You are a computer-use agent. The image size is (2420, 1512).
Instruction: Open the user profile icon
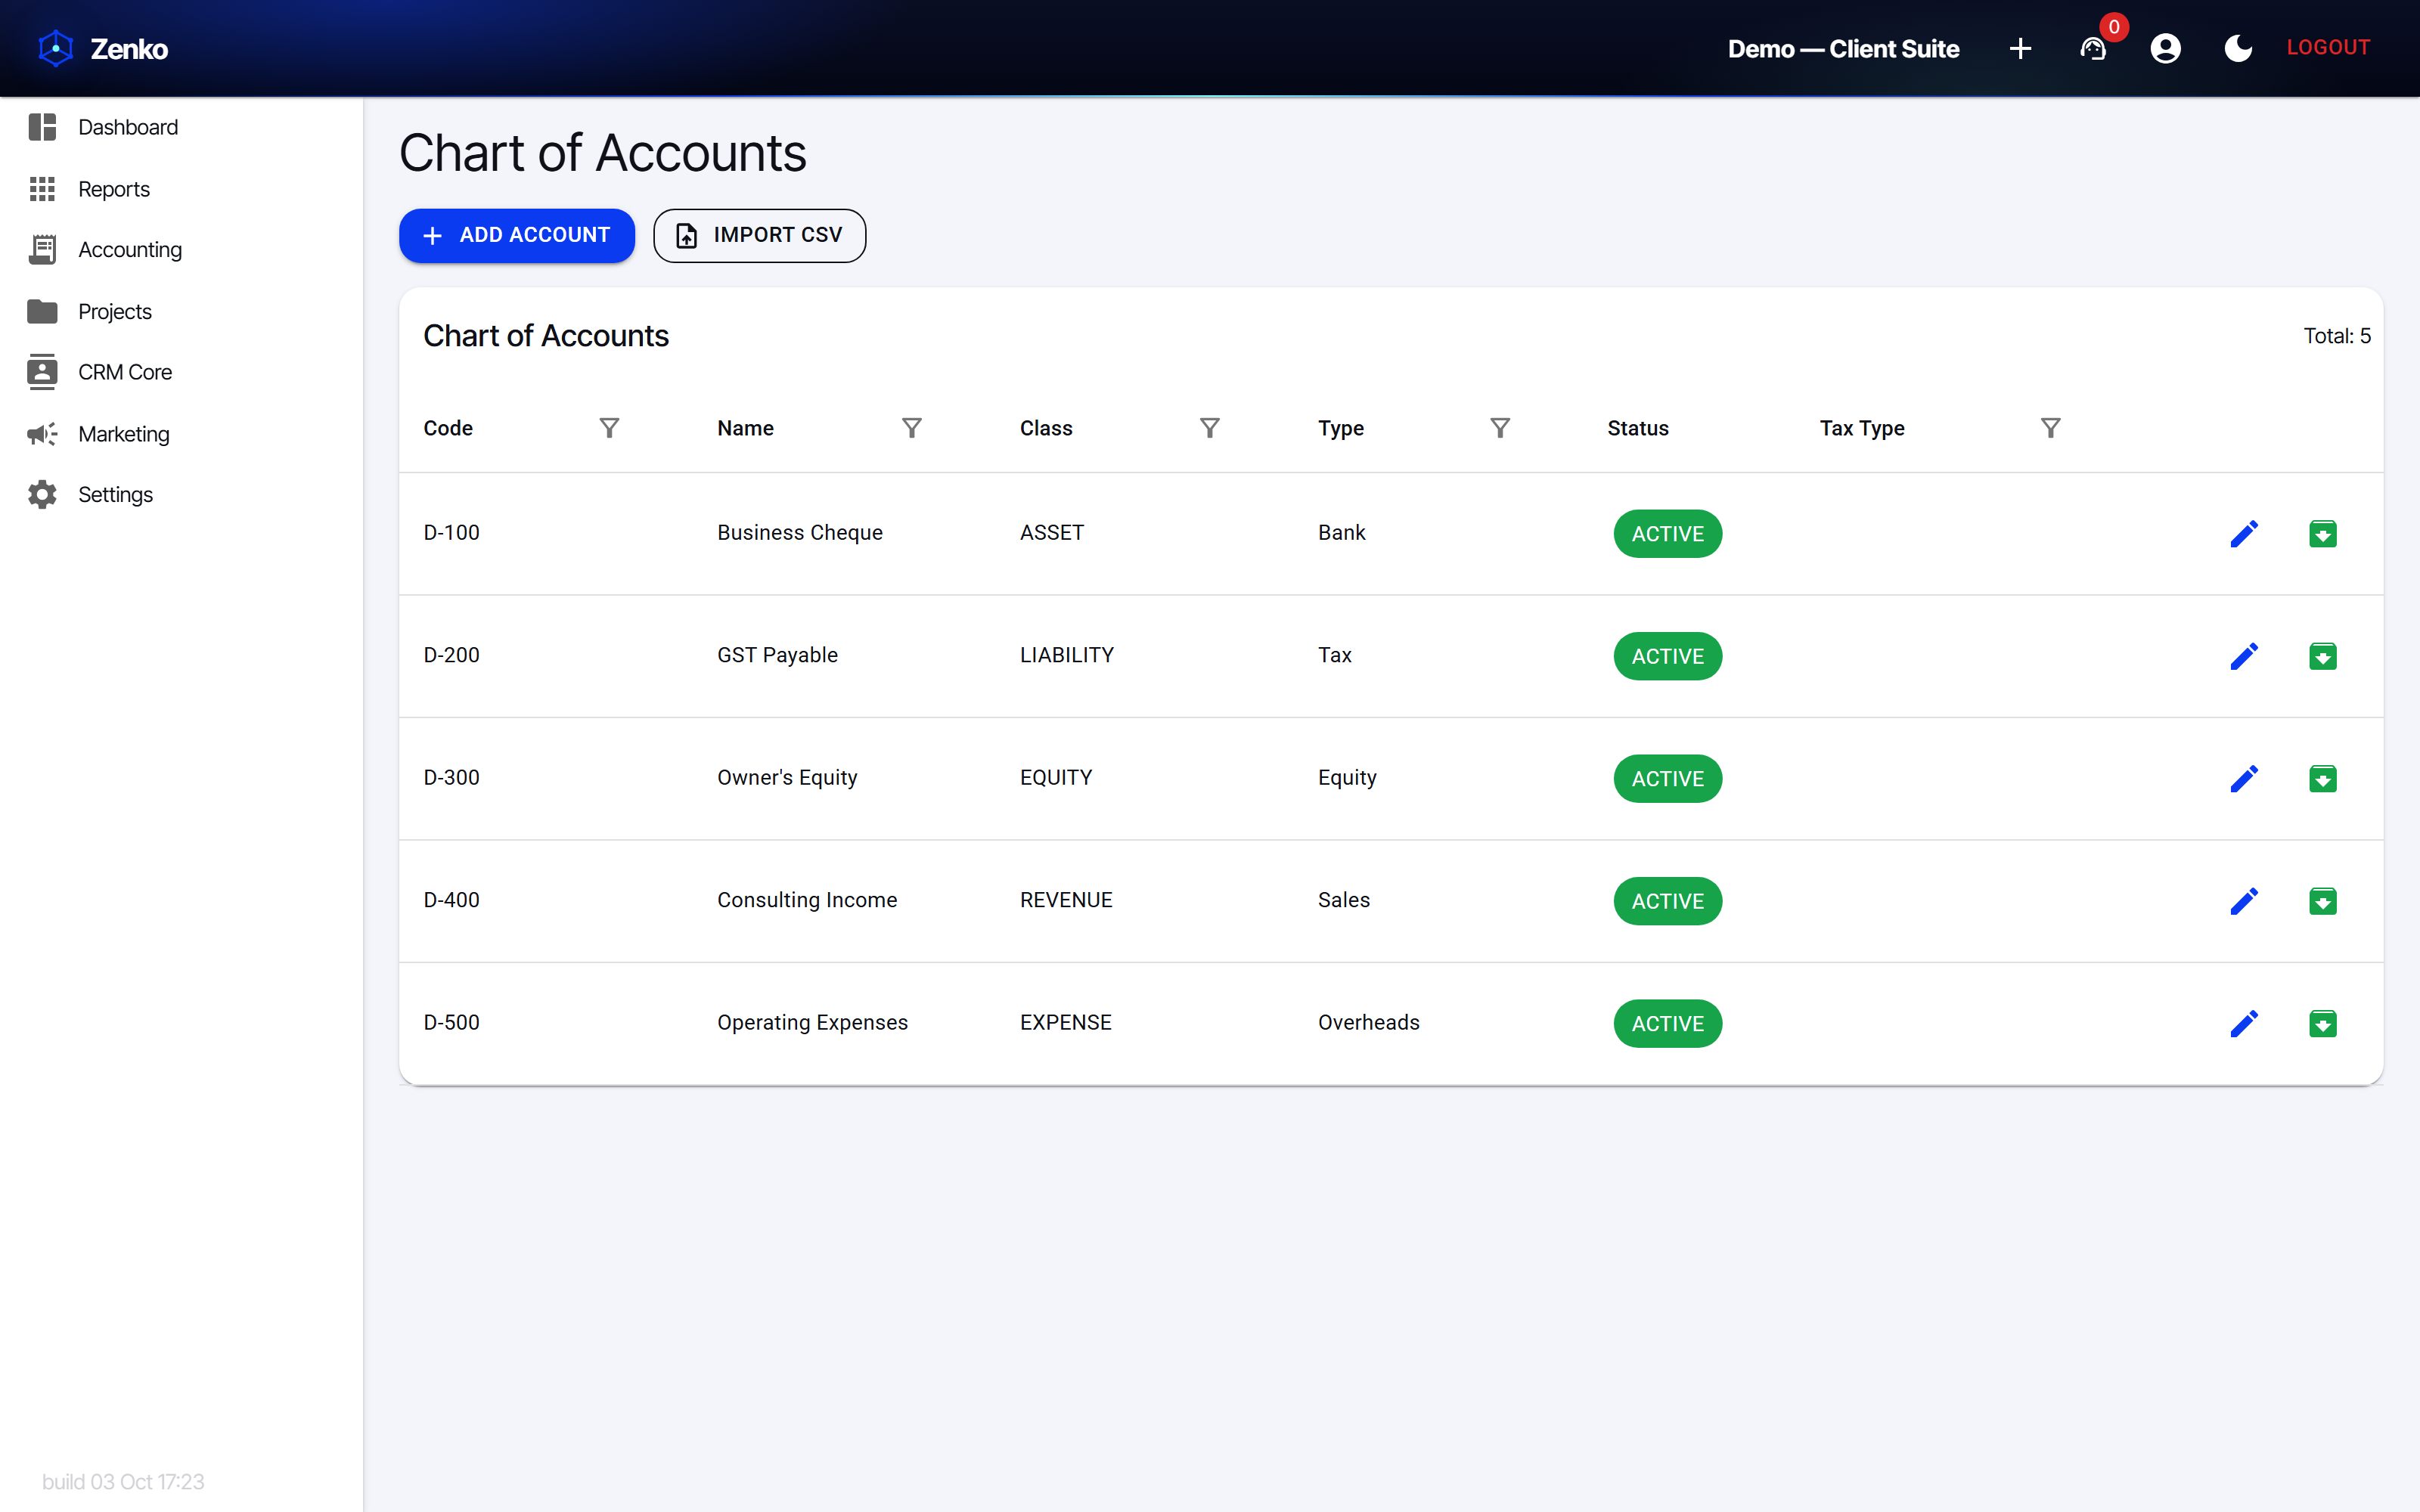pos(2165,48)
